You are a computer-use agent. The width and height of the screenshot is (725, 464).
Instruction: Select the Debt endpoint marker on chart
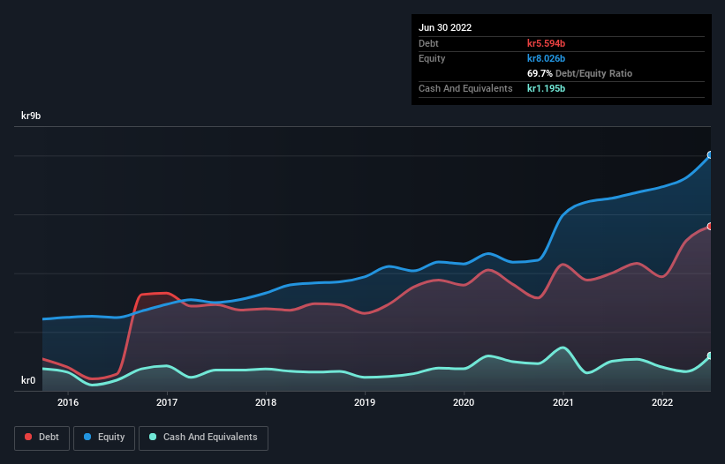(x=710, y=226)
